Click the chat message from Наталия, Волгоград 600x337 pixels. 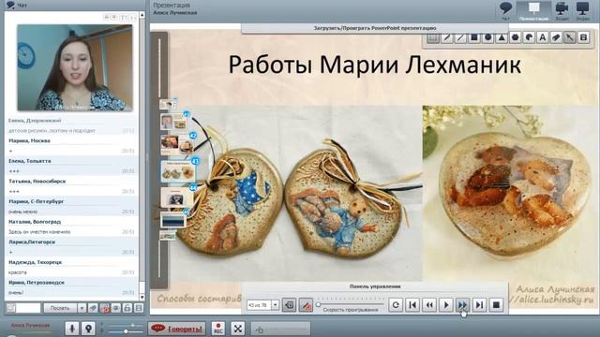[71, 227]
